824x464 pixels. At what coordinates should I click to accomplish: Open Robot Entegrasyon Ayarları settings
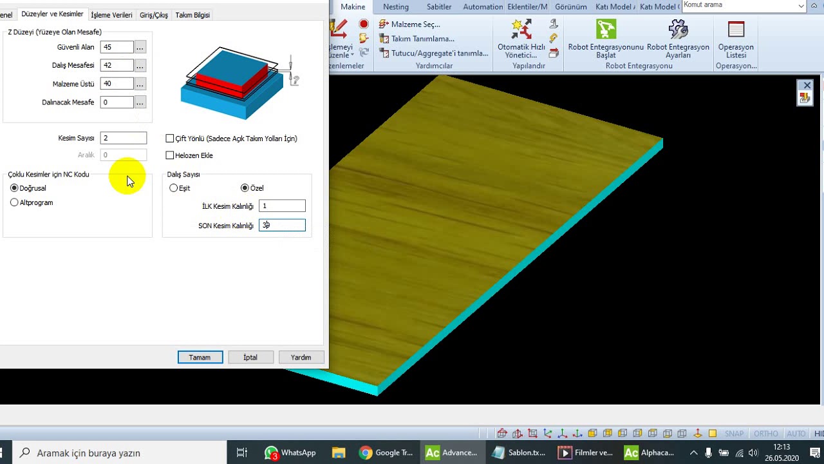[678, 39]
